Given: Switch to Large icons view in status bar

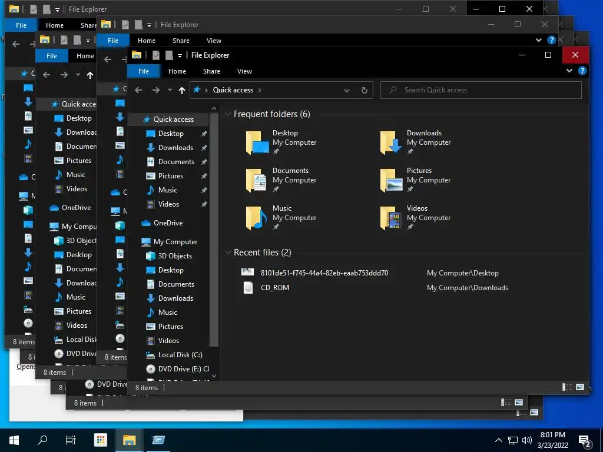Looking at the screenshot, I should 580,387.
